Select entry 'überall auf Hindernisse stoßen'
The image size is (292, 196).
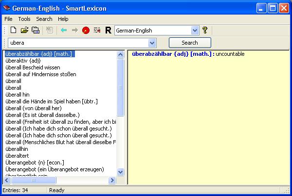point(41,74)
